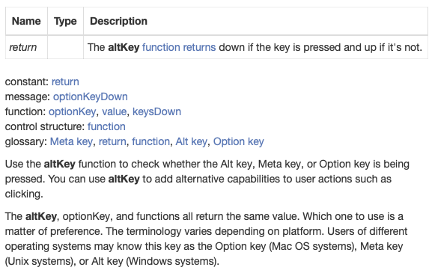Select the Type column header
The width and height of the screenshot is (429, 276).
(x=65, y=21)
